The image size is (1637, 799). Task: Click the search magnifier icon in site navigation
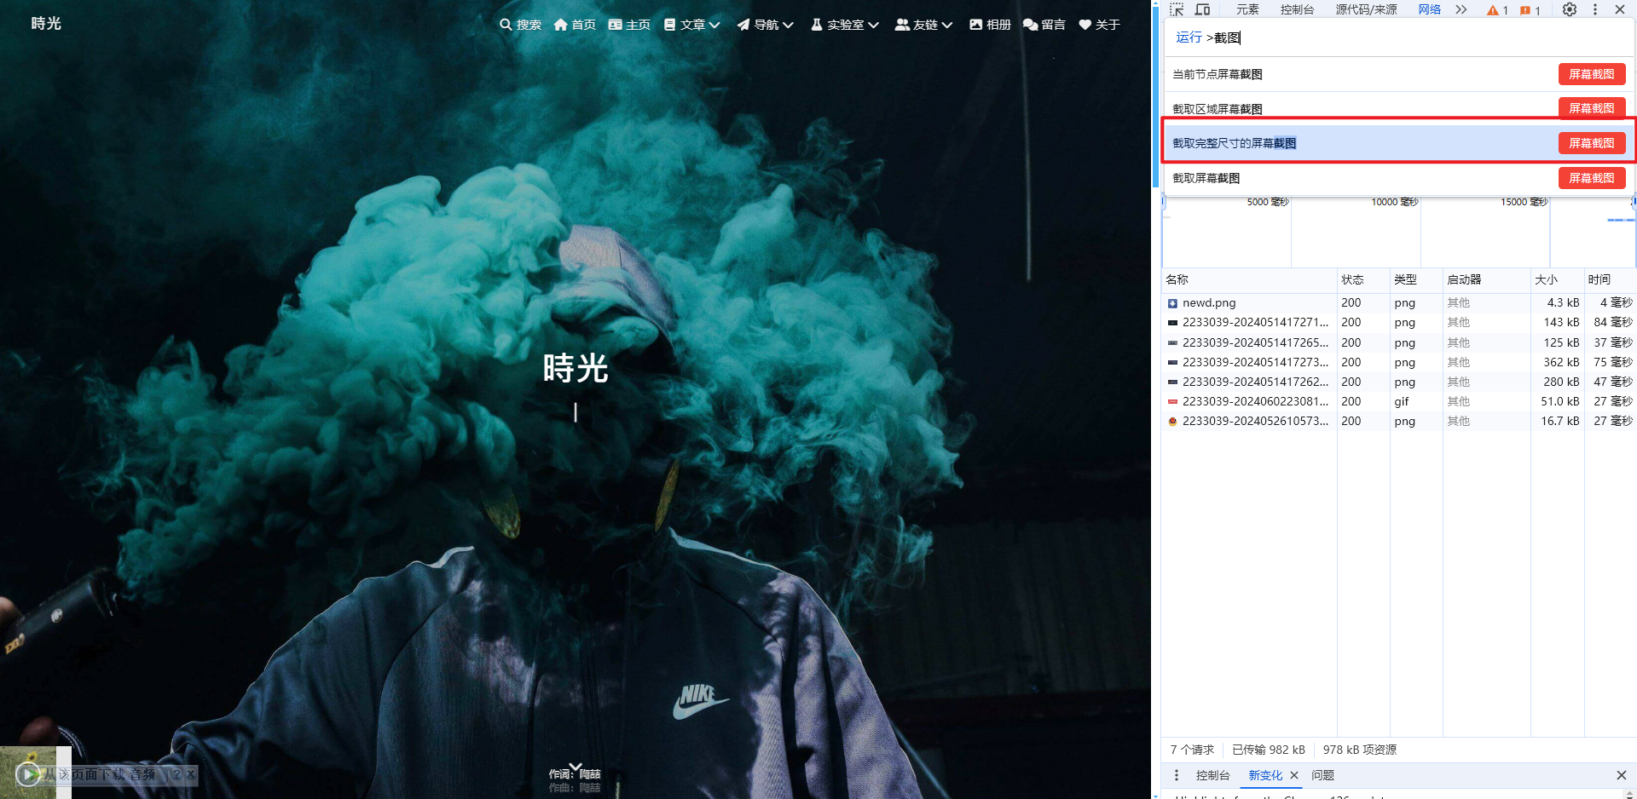click(506, 25)
